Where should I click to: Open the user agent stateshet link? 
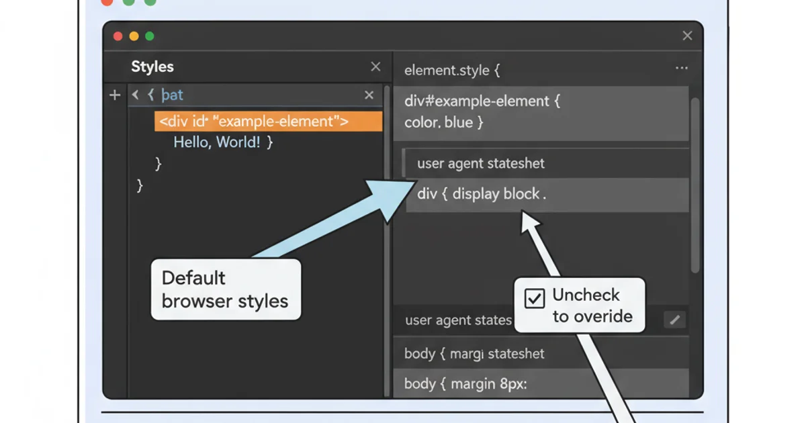pos(481,163)
